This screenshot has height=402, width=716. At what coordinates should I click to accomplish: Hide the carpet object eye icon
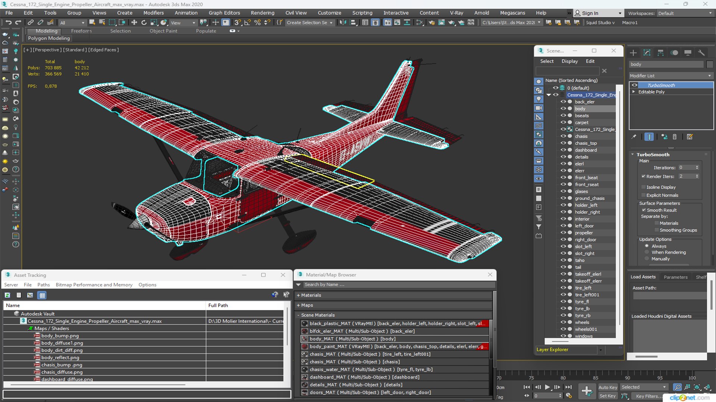tap(563, 122)
